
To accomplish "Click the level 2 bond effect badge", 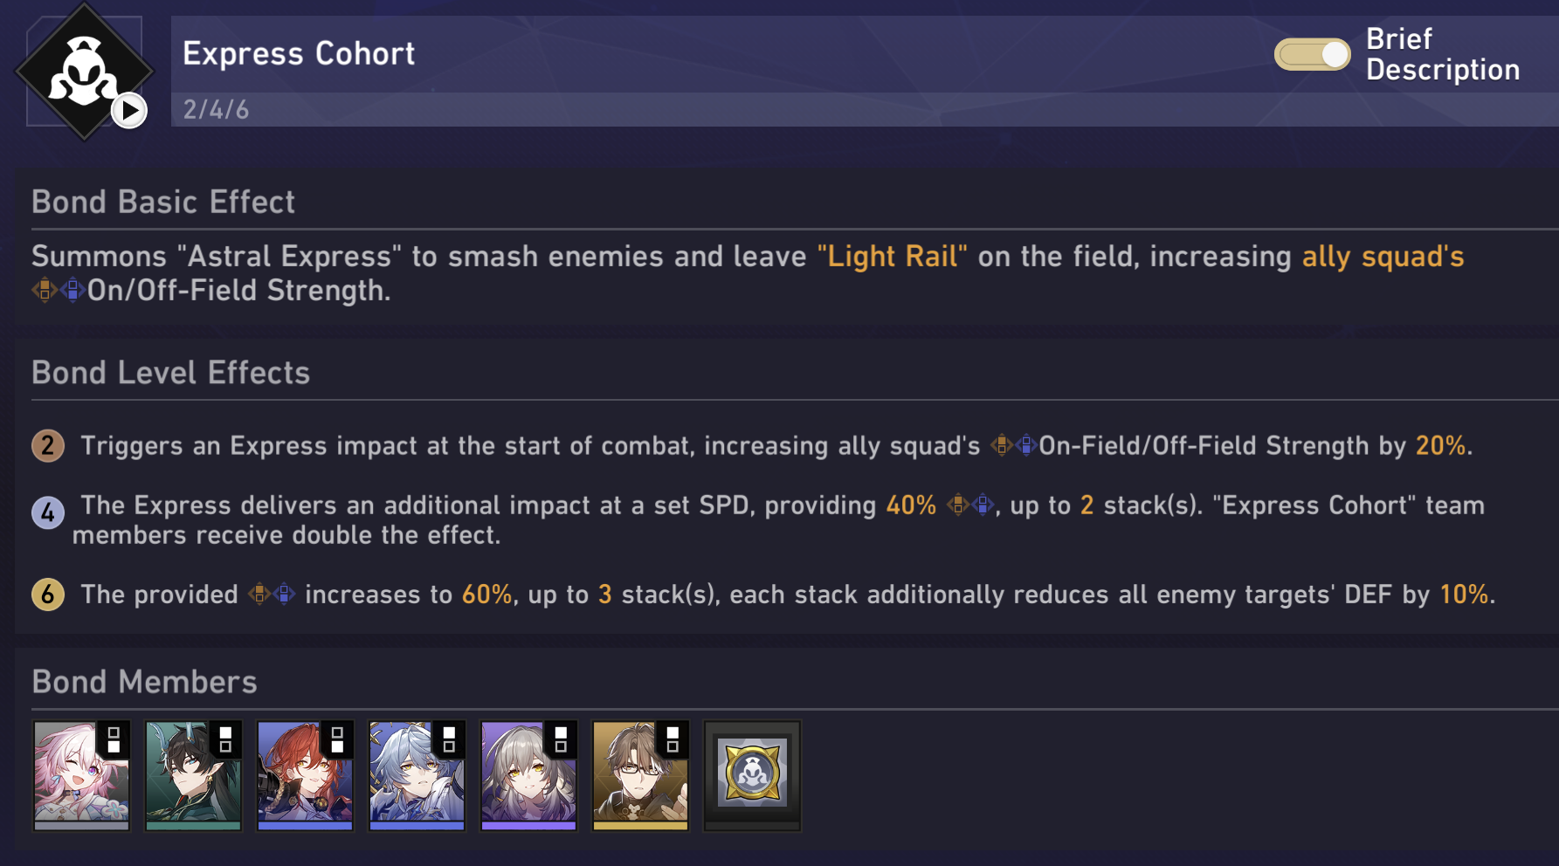I will coord(48,446).
